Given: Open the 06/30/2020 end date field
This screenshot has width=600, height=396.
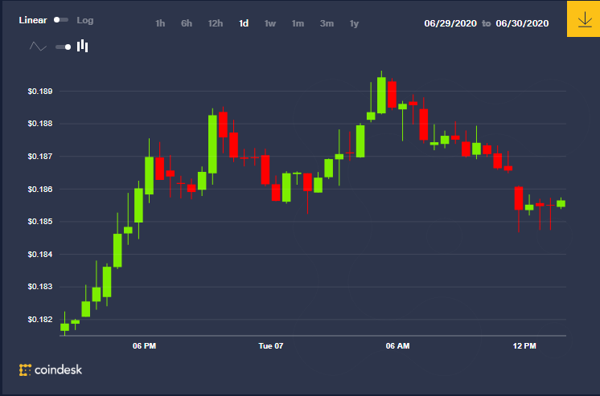Looking at the screenshot, I should [x=522, y=23].
